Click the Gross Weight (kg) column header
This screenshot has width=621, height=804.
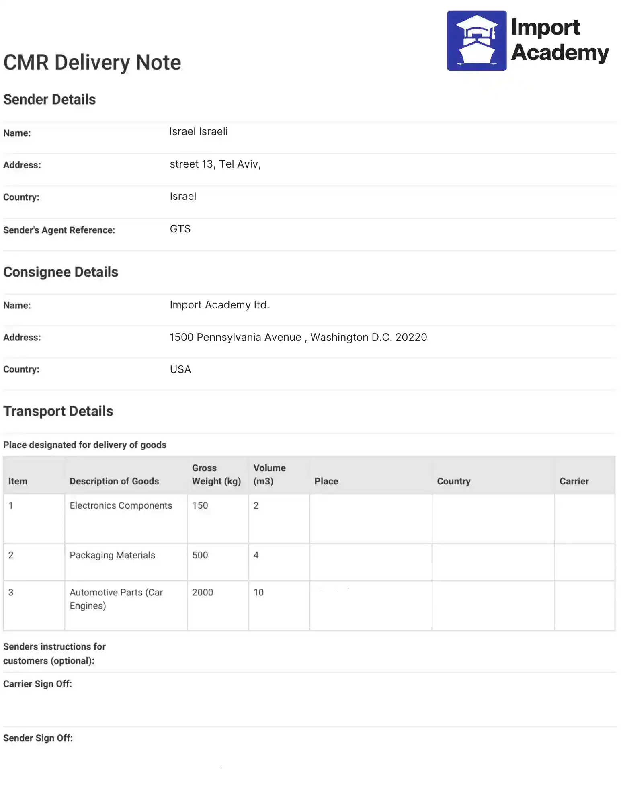point(216,474)
